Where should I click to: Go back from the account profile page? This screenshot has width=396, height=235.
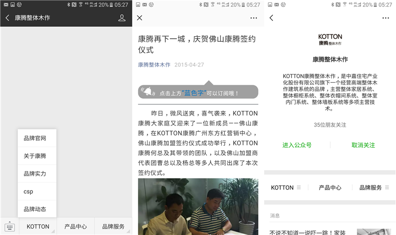(x=271, y=18)
